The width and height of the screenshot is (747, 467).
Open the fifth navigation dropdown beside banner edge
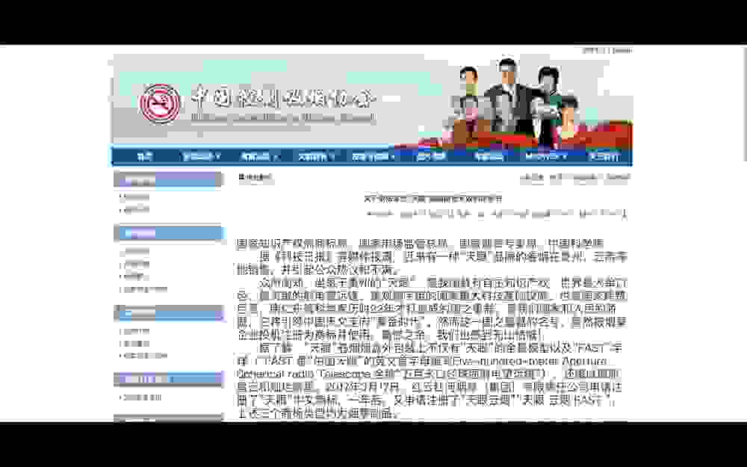click(373, 156)
